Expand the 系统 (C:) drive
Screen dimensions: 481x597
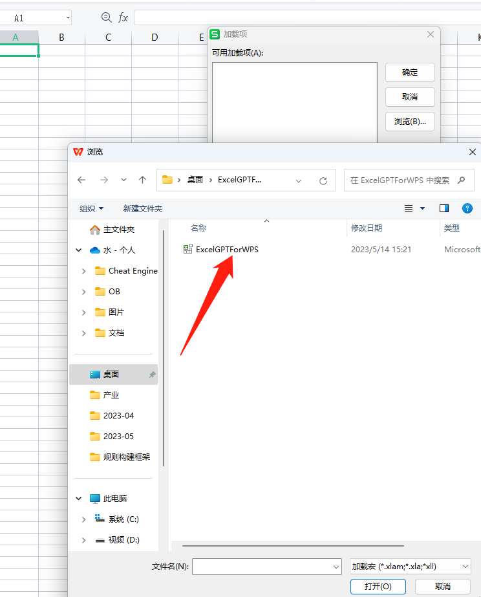point(84,519)
